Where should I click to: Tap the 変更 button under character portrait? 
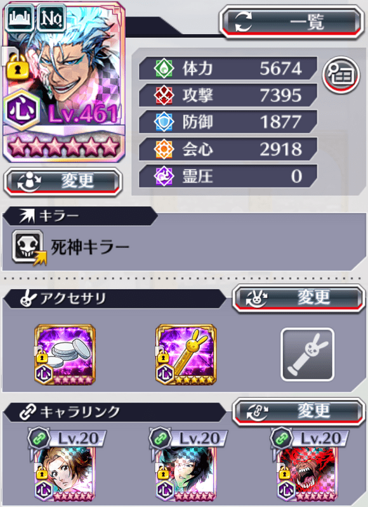(63, 182)
